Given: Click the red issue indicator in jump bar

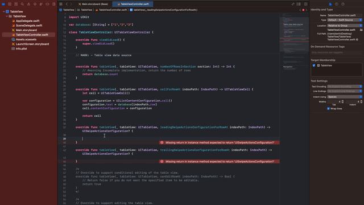Looking at the screenshot, I should pyautogui.click(x=303, y=10).
